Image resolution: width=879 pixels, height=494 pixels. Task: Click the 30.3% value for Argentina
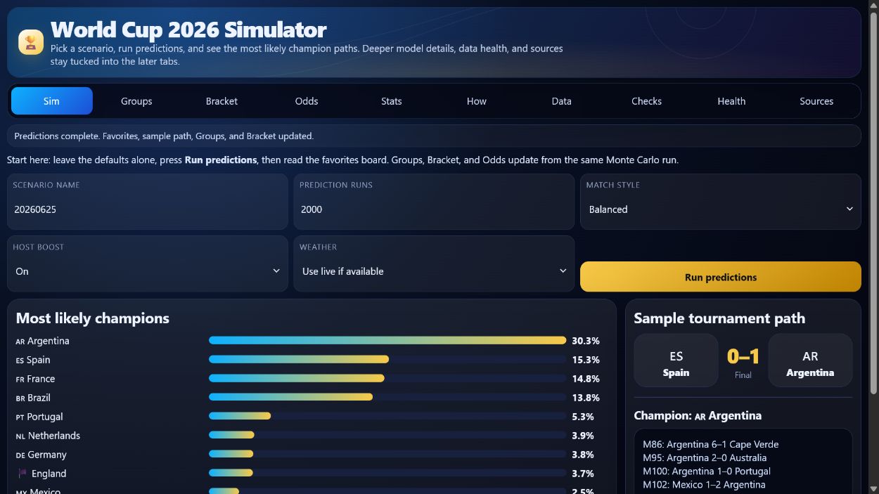coord(586,341)
